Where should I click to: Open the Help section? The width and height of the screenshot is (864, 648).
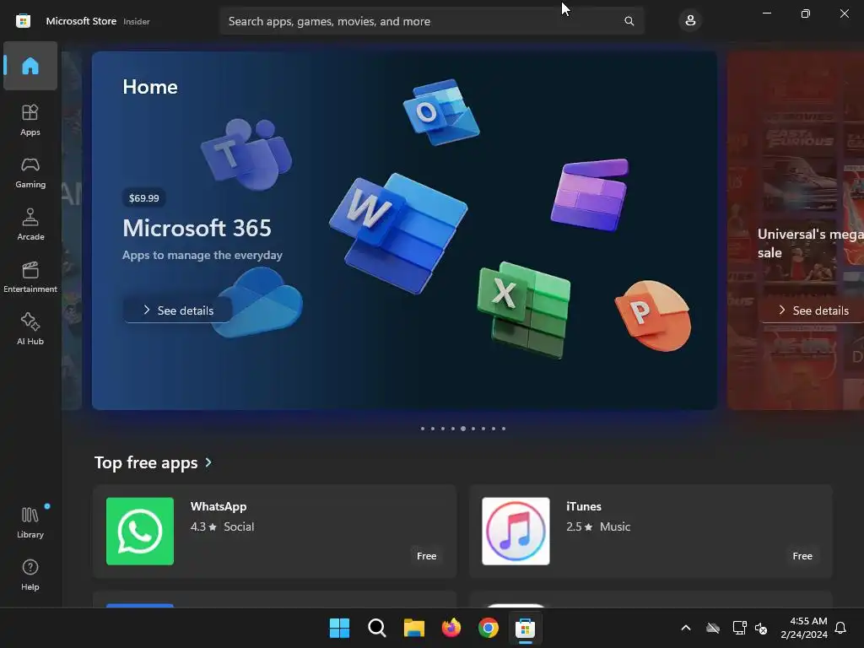[x=30, y=575]
